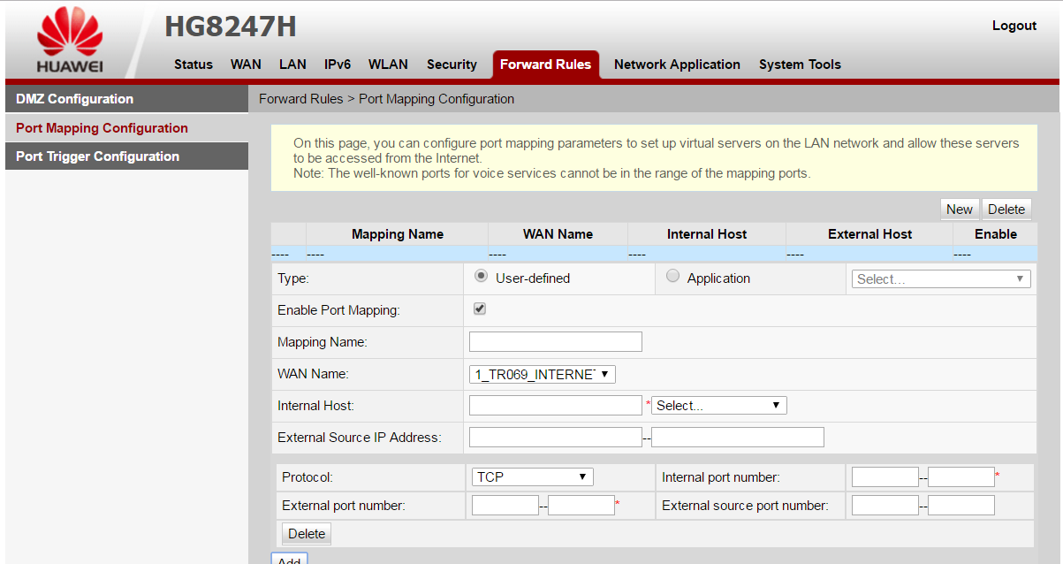
Task: Click the Enable column header
Action: (996, 234)
